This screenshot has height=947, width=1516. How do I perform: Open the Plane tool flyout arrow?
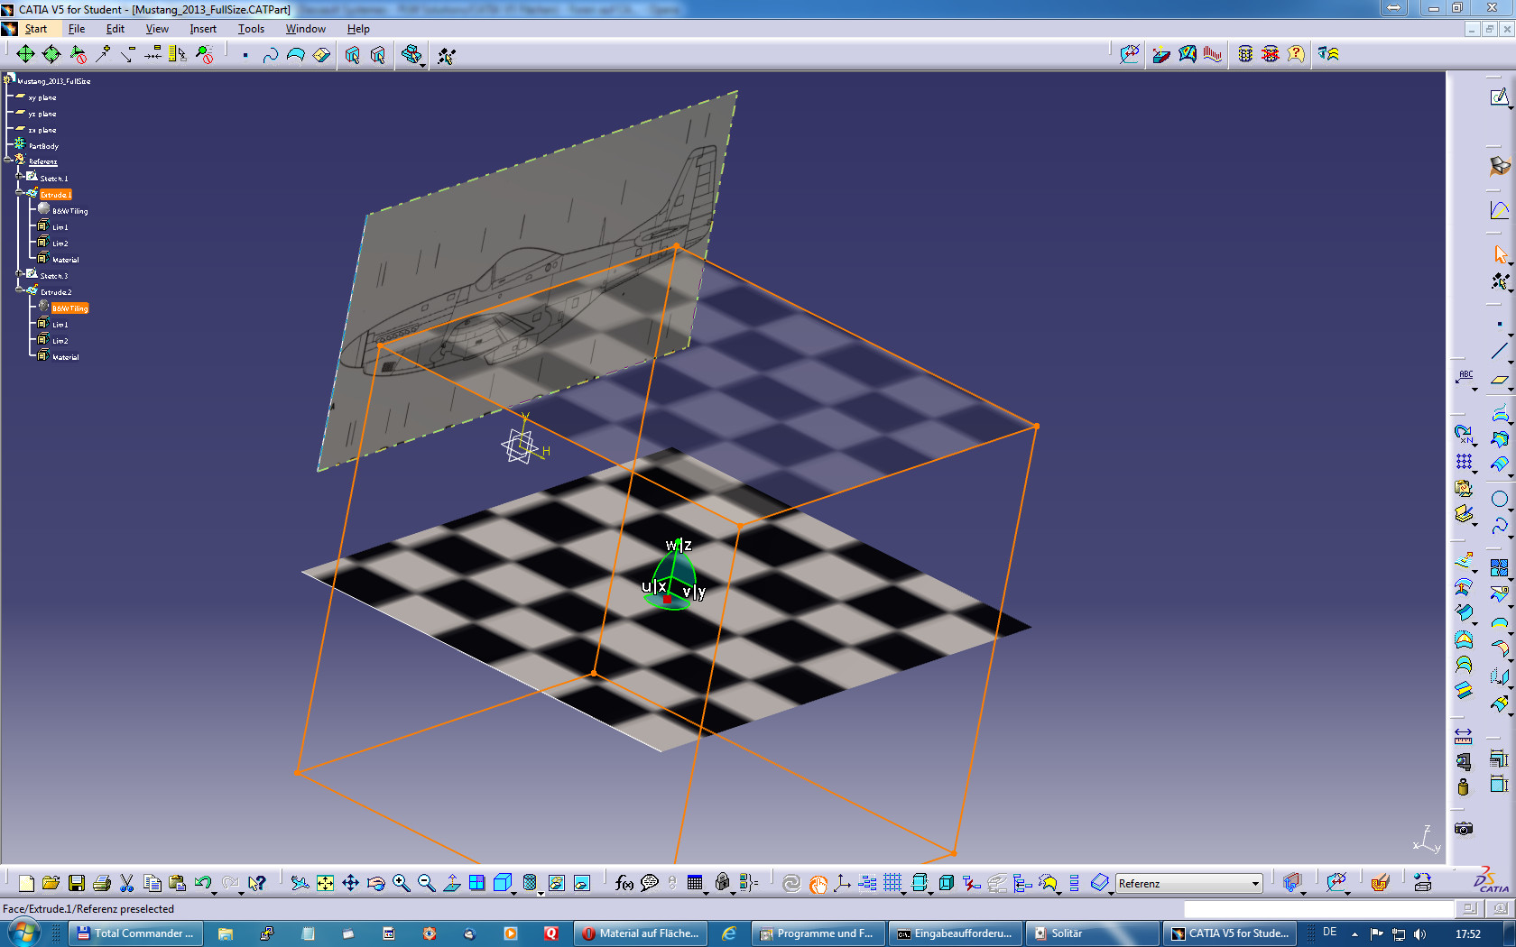[1511, 390]
